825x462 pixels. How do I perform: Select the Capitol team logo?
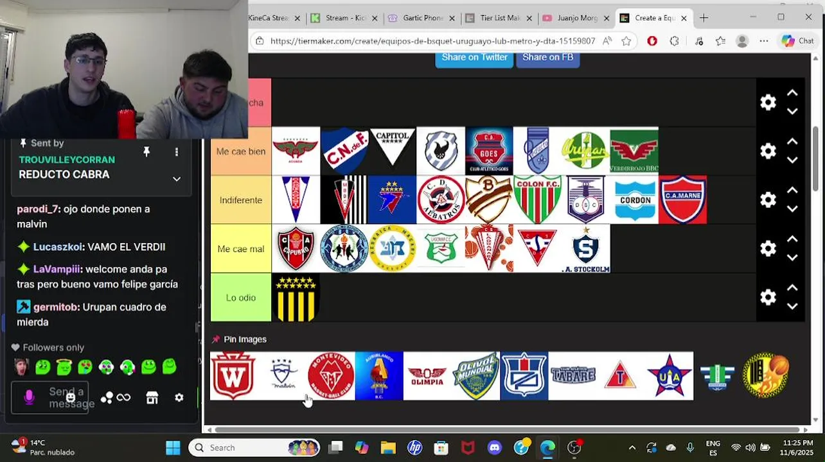(x=393, y=151)
